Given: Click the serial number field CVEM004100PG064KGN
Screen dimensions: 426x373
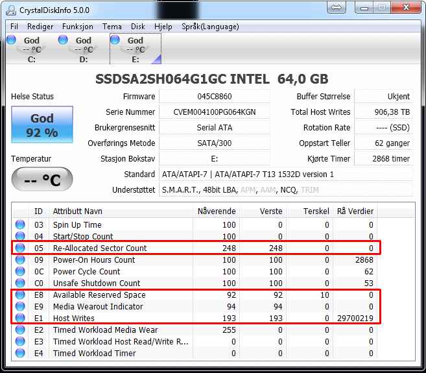Looking at the screenshot, I should point(215,112).
